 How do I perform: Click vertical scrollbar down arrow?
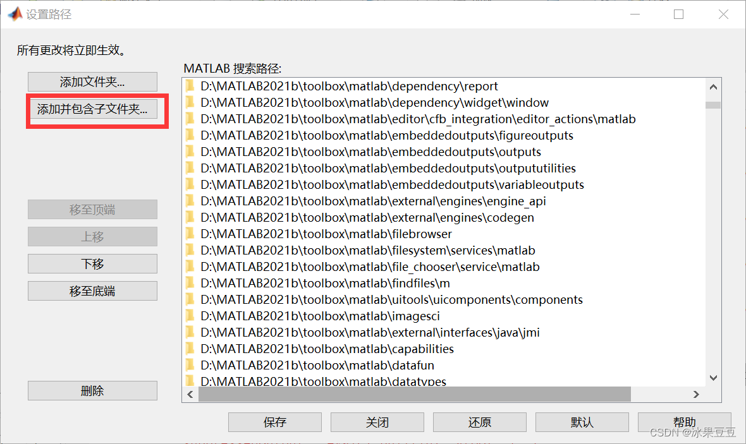point(713,378)
